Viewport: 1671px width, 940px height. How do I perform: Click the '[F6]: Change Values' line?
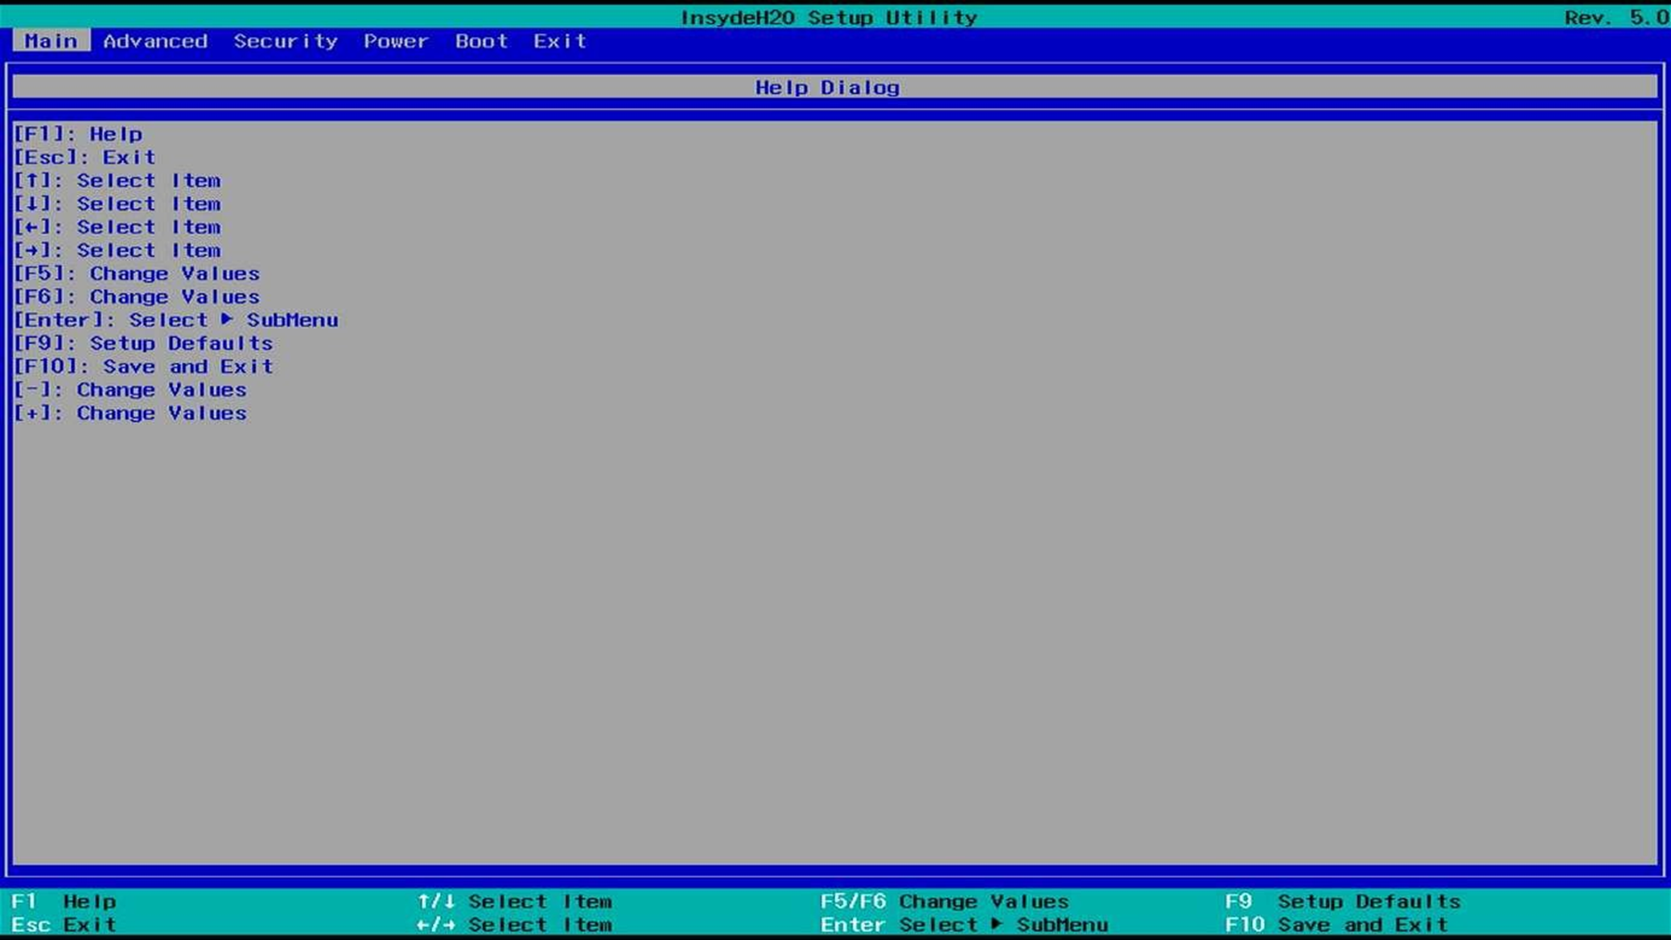[137, 298]
